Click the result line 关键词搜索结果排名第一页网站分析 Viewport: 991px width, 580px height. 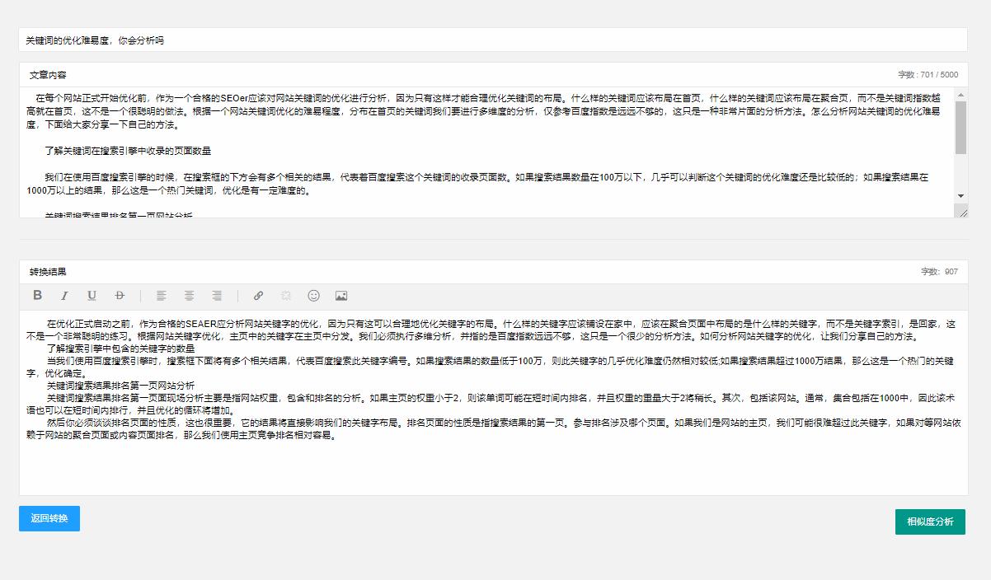point(120,385)
